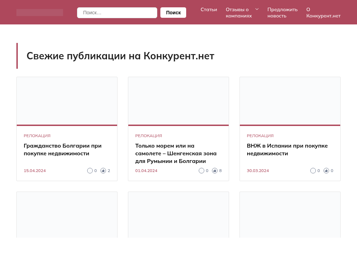357x268 pixels.
Task: Click the date 30.03.2024
Action: 258,171
